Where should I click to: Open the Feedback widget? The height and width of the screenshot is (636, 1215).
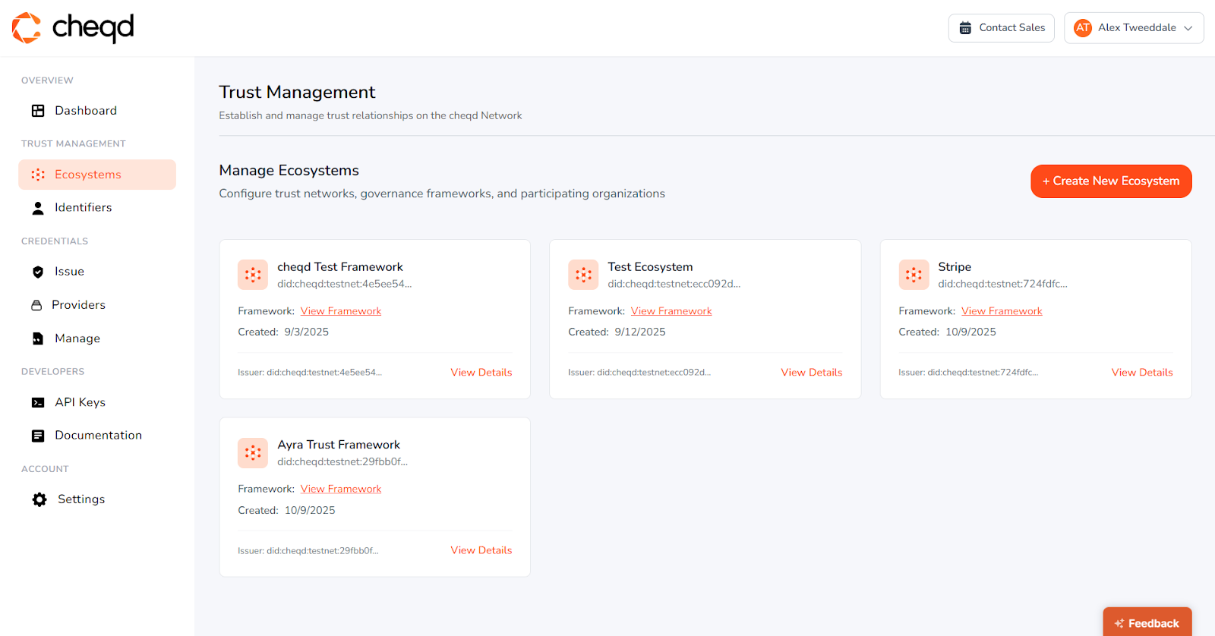[1147, 623]
